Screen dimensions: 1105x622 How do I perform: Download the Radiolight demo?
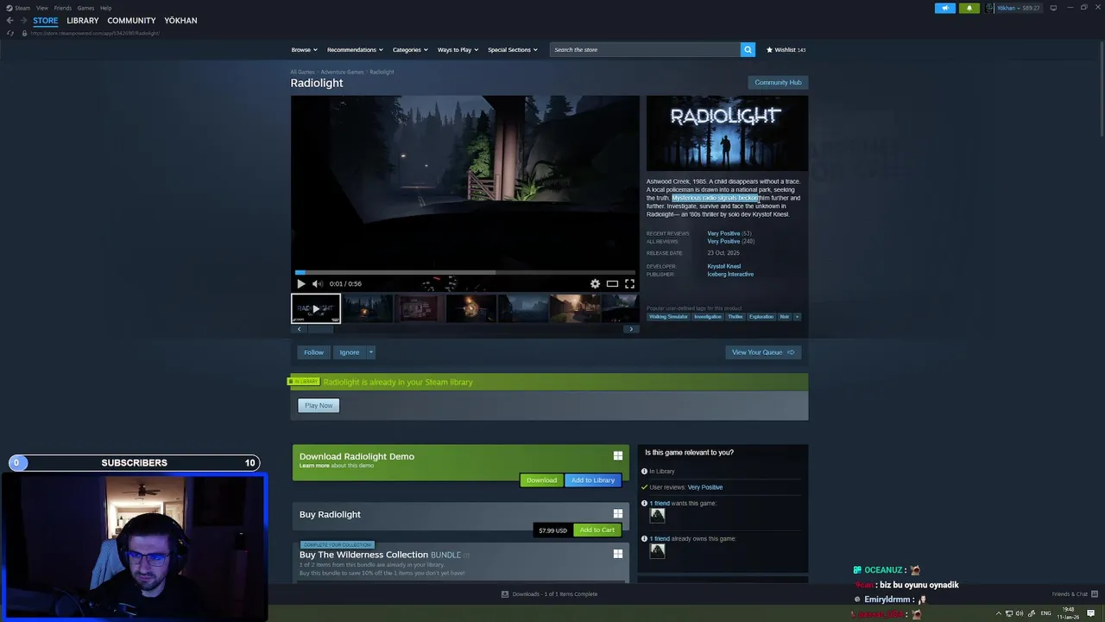coord(541,480)
